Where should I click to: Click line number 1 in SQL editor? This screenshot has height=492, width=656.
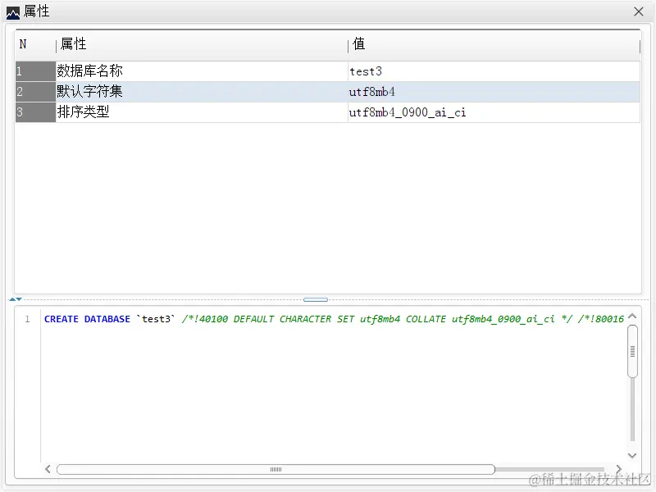[27, 319]
